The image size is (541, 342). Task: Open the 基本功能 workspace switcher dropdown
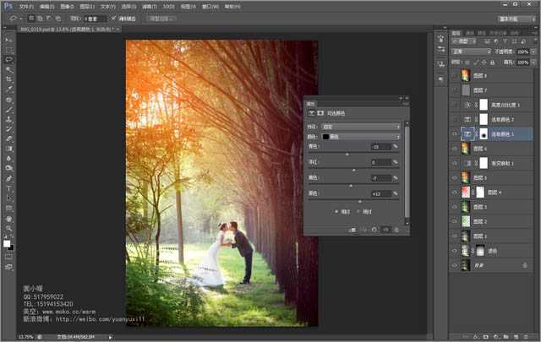coord(516,19)
